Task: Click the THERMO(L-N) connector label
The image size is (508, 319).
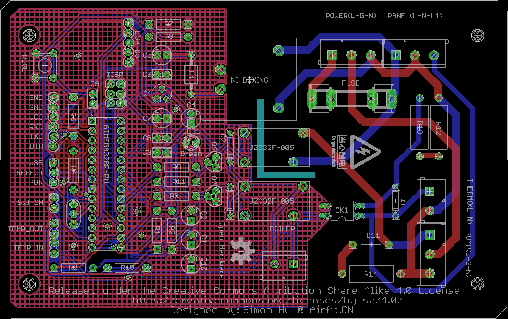Action: coord(469,201)
